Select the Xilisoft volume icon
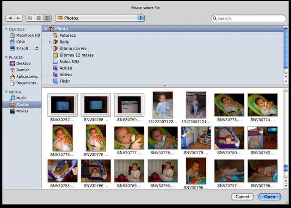The image size is (291, 208). coord(12,48)
